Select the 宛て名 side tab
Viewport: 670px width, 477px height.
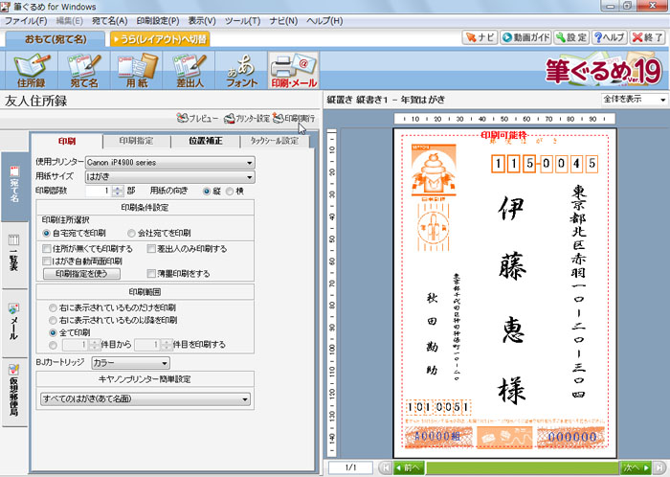(x=14, y=186)
